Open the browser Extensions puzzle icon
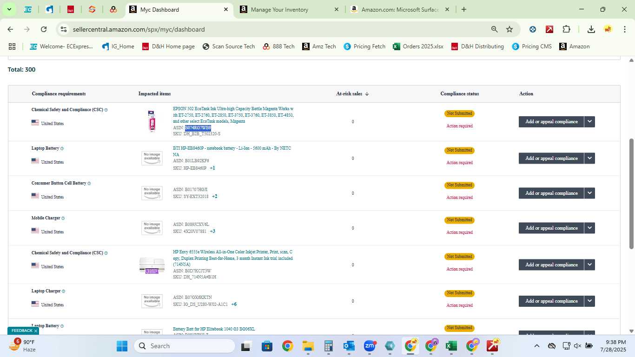 [566, 29]
